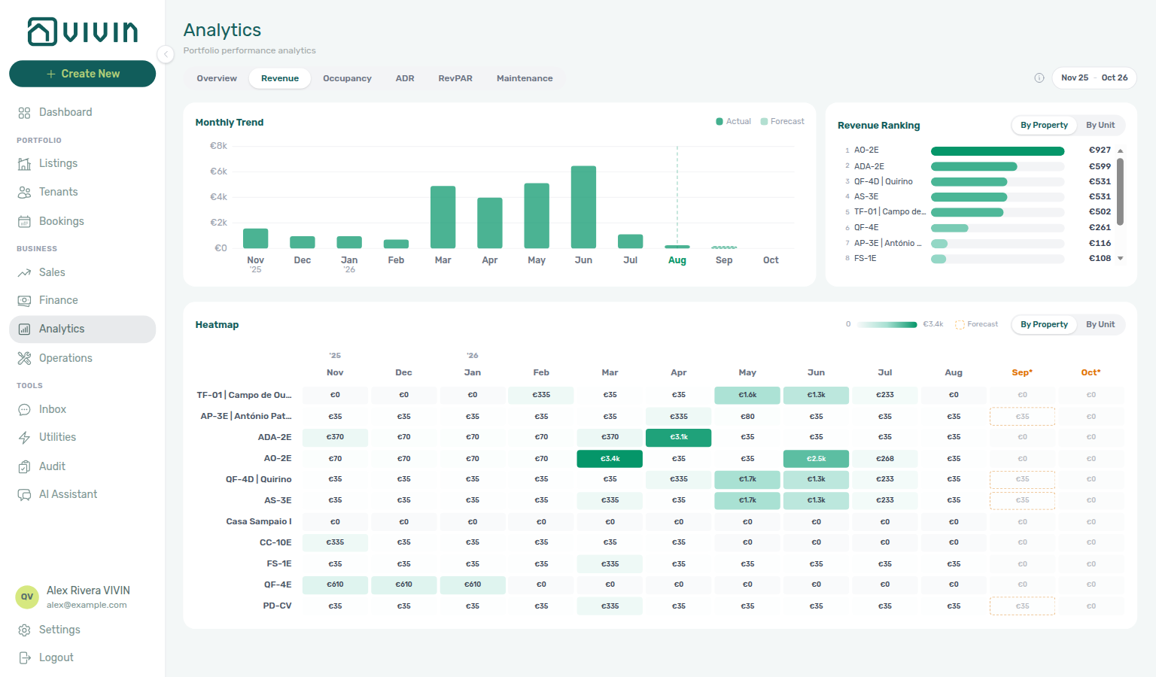Viewport: 1156px width, 677px height.
Task: Click the Revenue Ranking scroll down arrow
Action: (x=1120, y=258)
